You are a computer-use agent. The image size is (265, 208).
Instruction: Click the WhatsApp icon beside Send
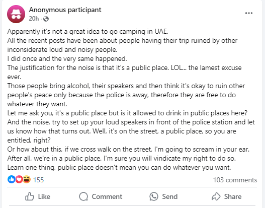click(154, 196)
